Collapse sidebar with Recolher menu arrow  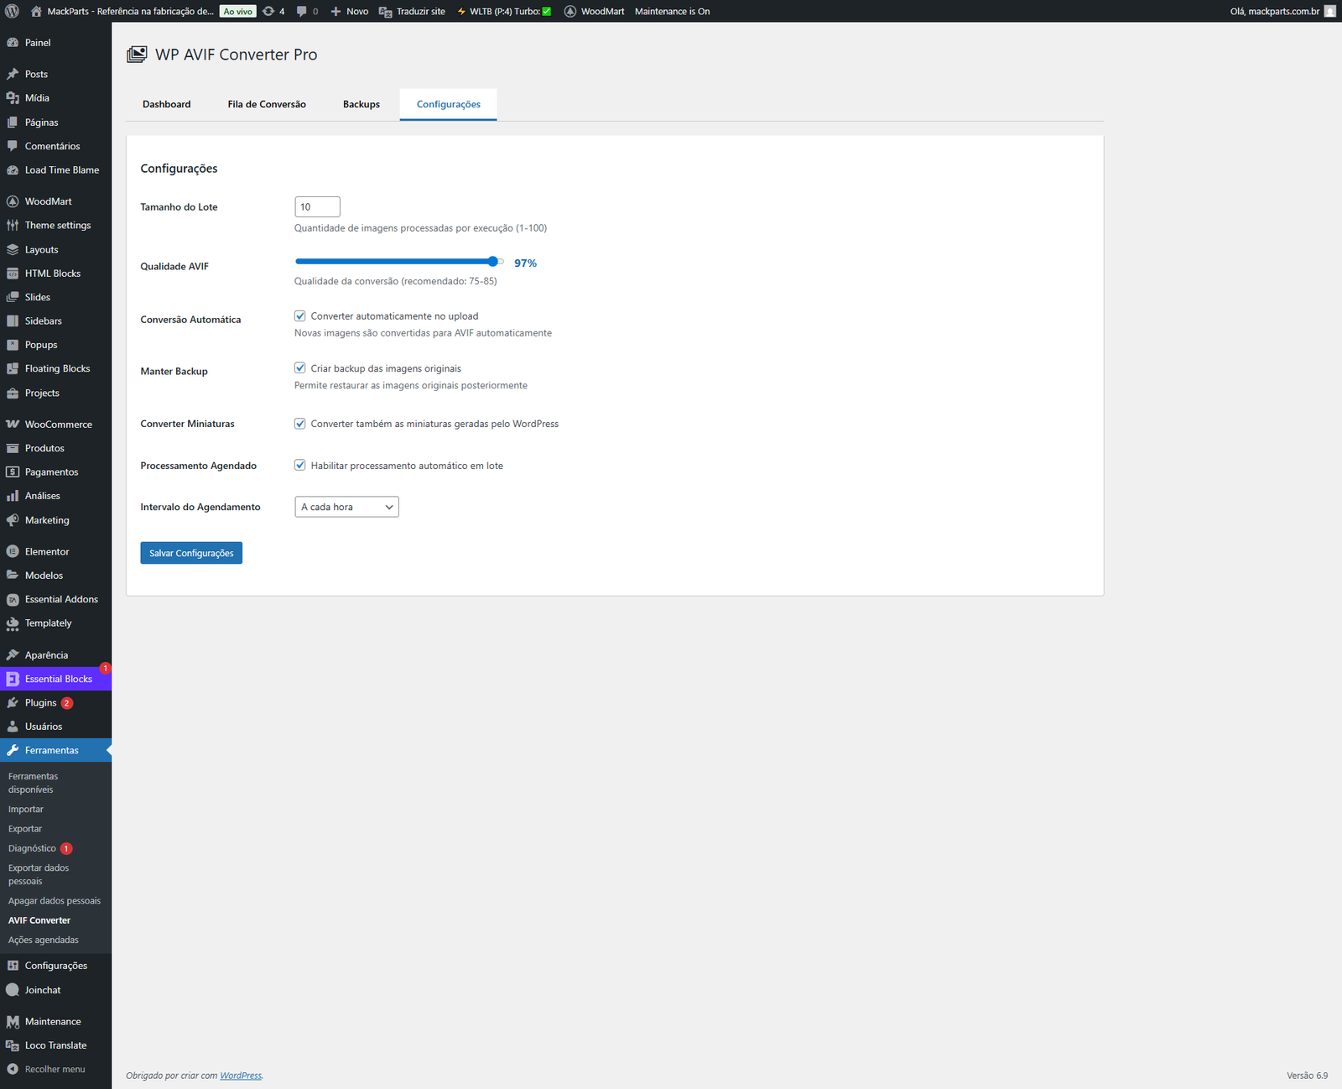[x=13, y=1069]
